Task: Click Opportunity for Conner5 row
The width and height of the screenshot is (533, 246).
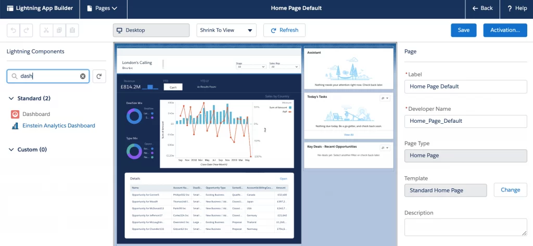Action: (x=209, y=195)
